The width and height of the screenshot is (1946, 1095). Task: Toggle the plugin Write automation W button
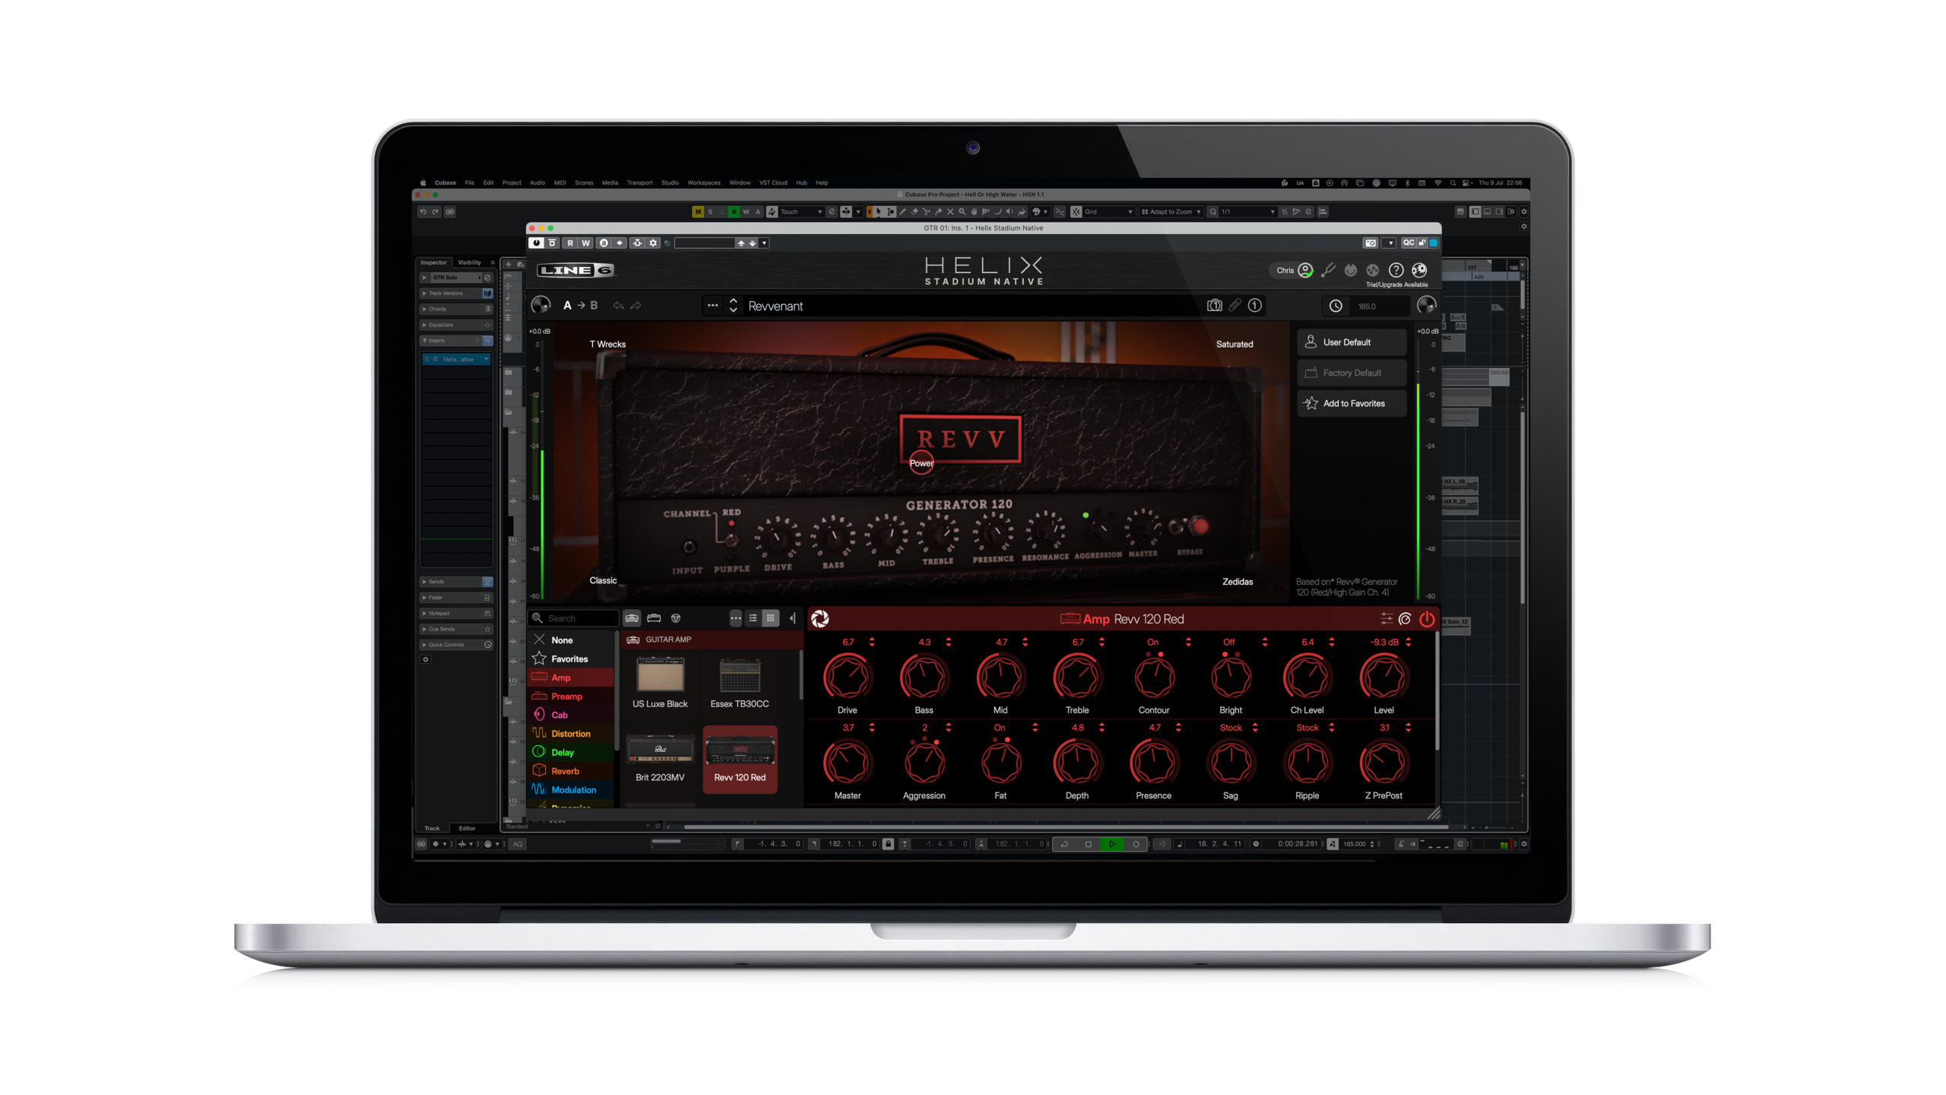tap(585, 243)
